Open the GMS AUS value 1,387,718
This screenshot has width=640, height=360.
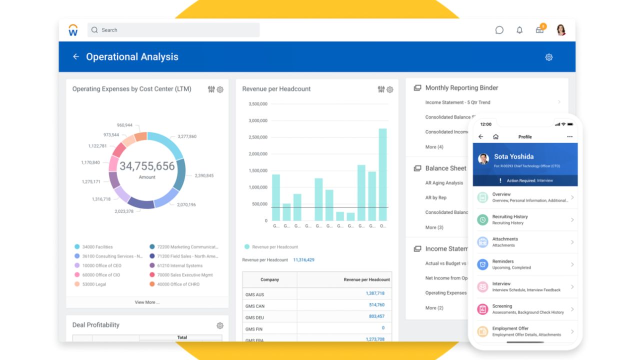click(x=375, y=293)
